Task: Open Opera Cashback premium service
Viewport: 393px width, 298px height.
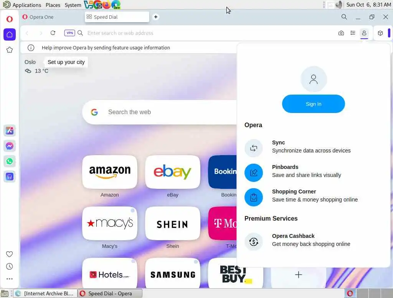Action: (x=313, y=241)
